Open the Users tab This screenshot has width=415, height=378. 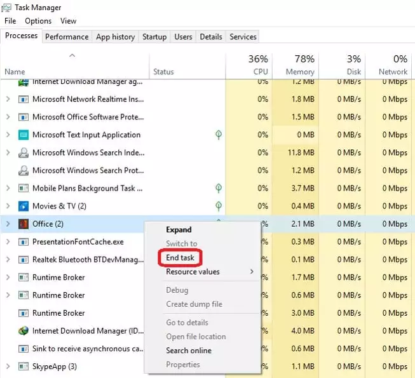[x=183, y=37]
